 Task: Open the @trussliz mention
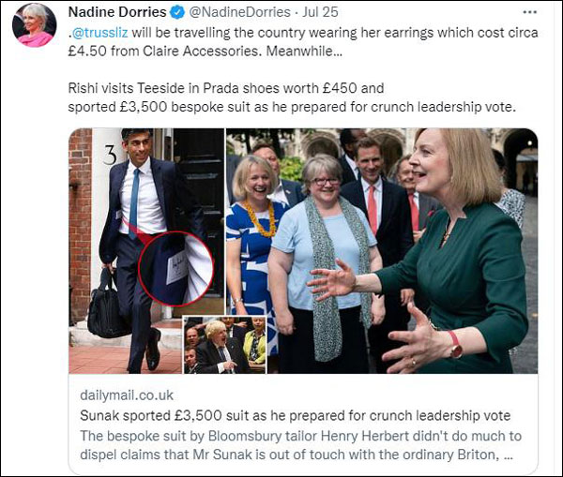[x=104, y=34]
